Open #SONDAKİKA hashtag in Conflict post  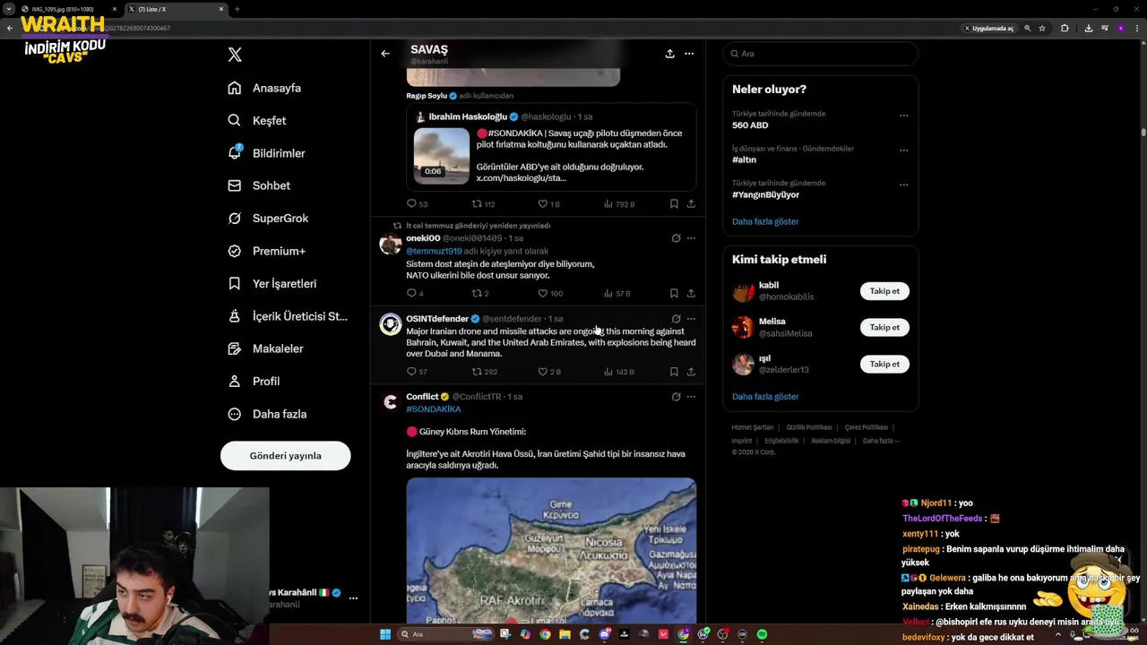(434, 409)
